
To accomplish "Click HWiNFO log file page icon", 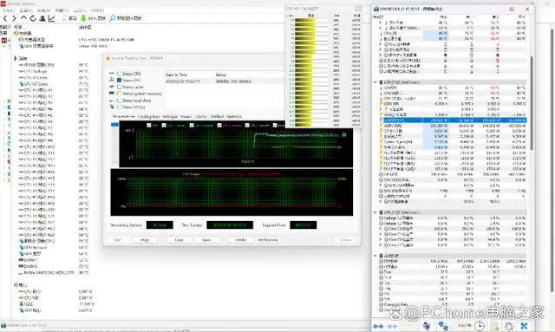I will pos(495,326).
